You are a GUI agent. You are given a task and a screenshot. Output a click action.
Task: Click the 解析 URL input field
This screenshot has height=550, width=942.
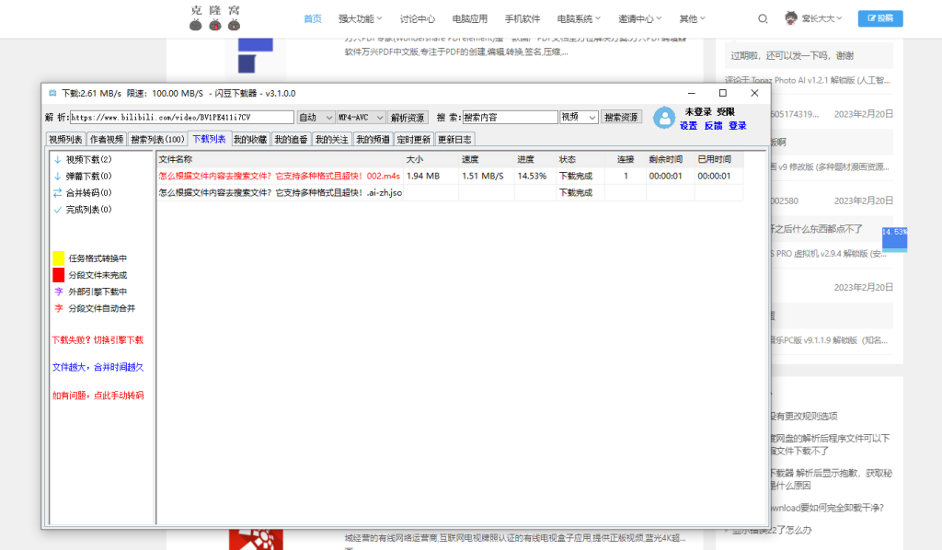click(x=182, y=117)
